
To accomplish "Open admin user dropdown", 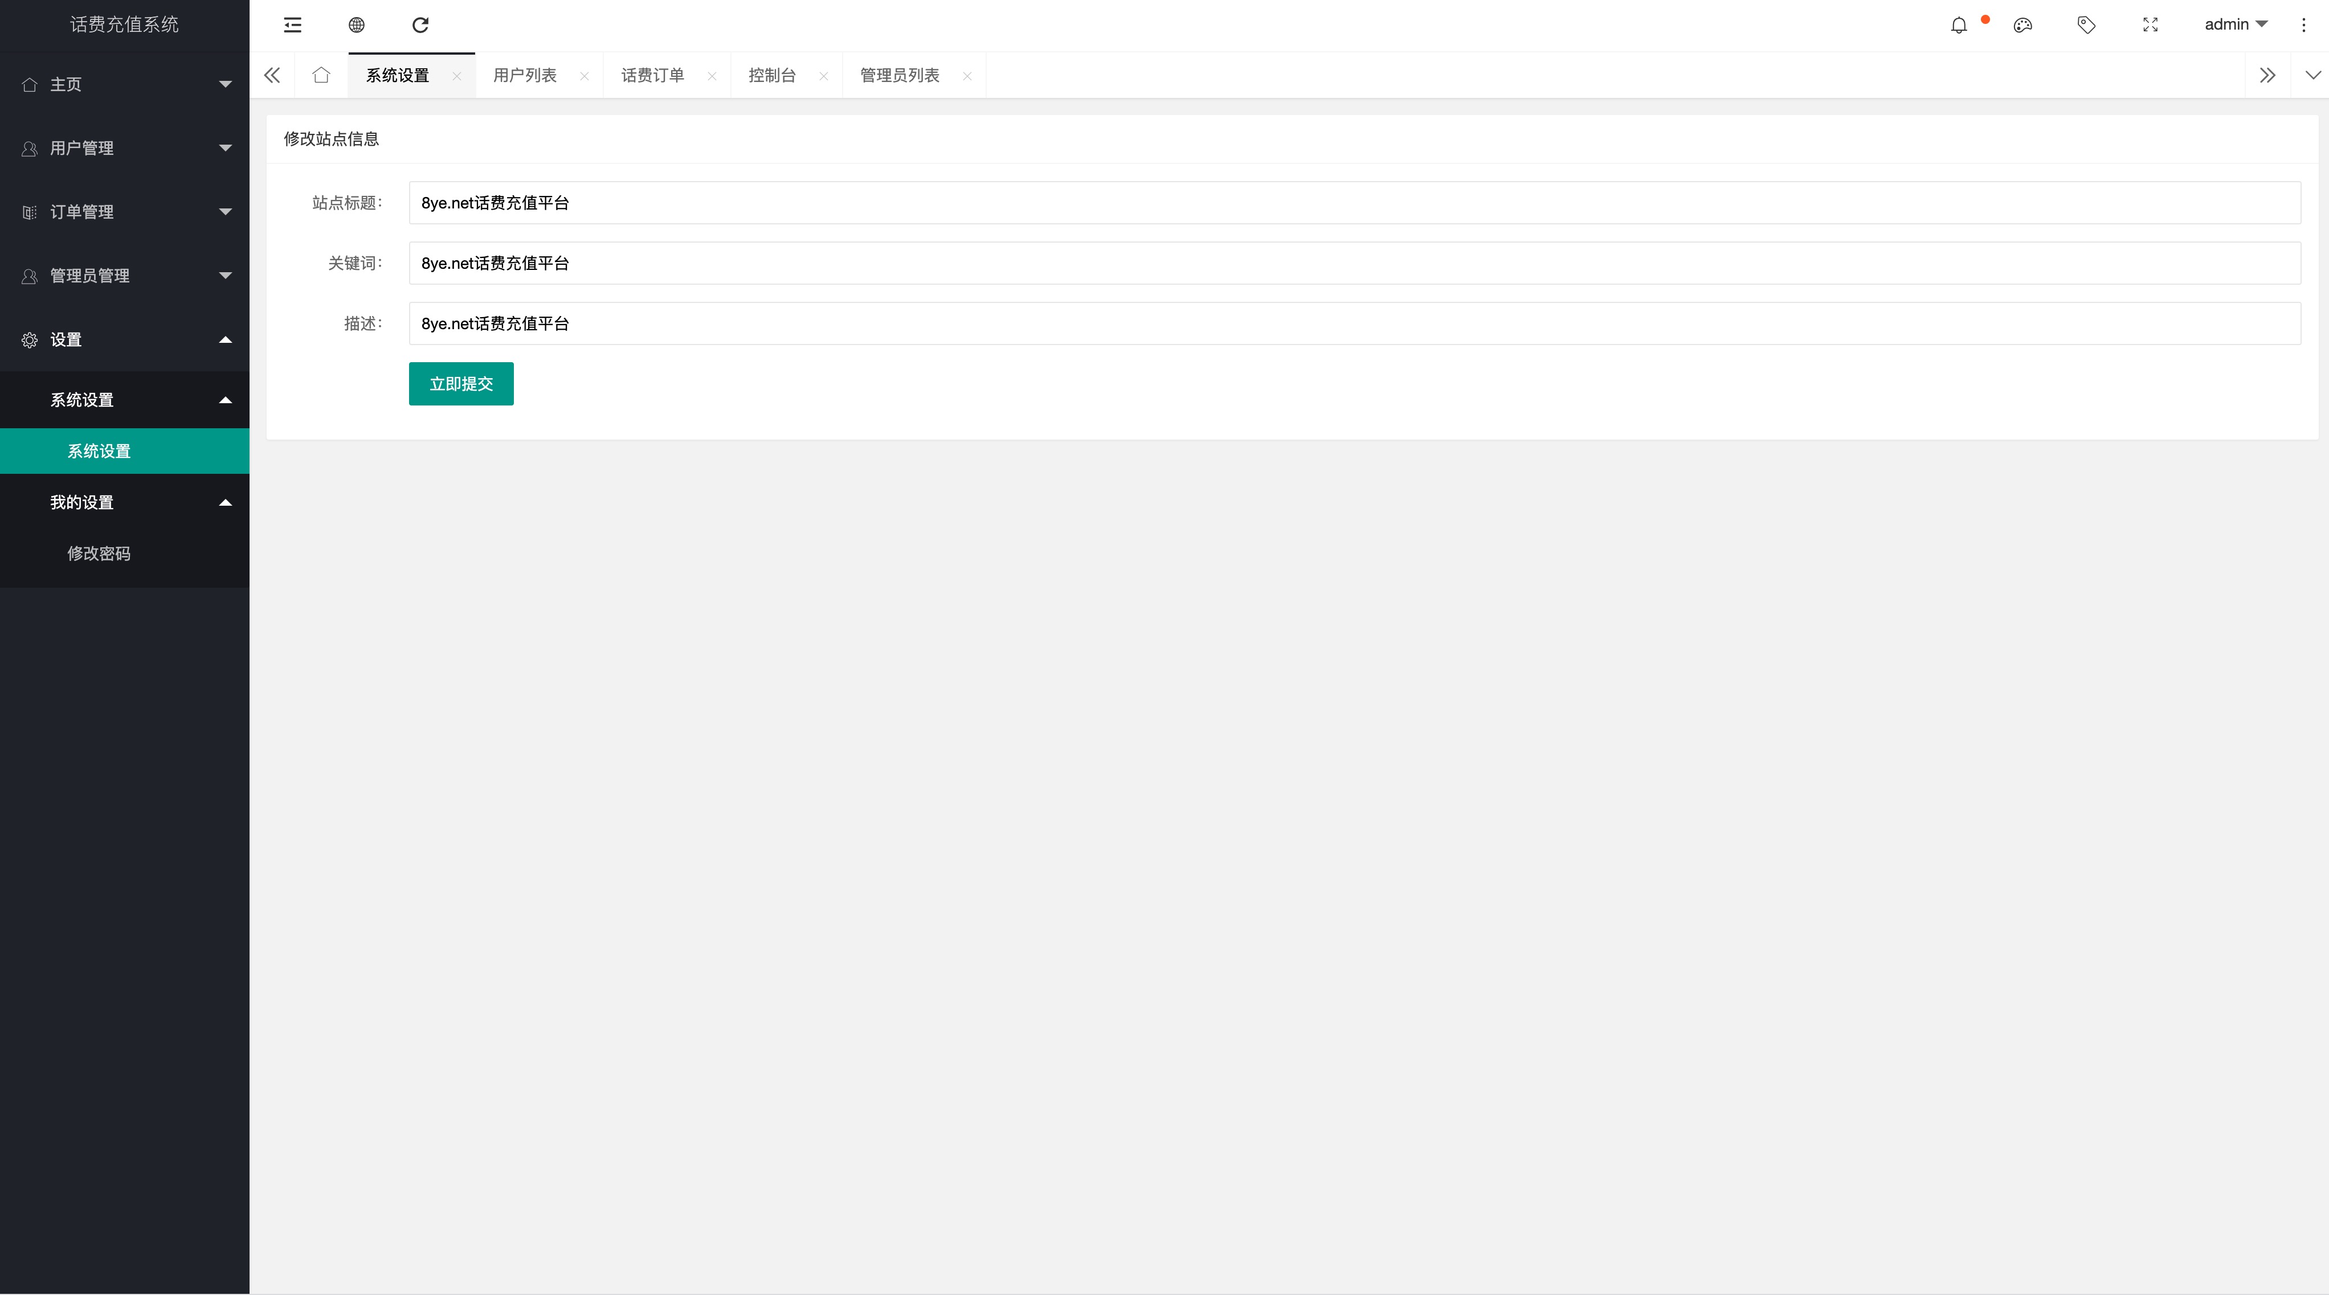I will coord(2235,25).
